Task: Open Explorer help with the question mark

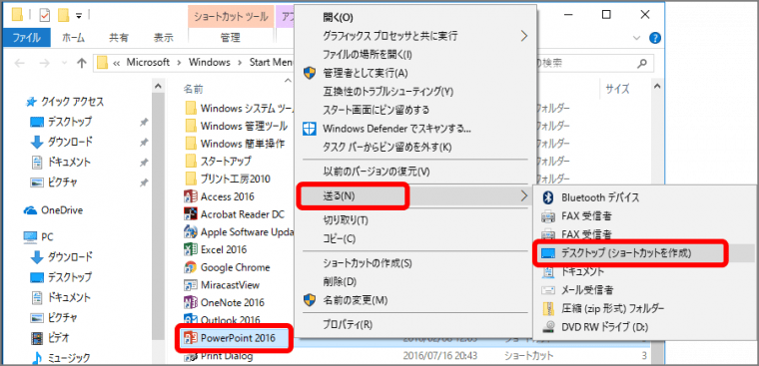Action: pyautogui.click(x=655, y=38)
